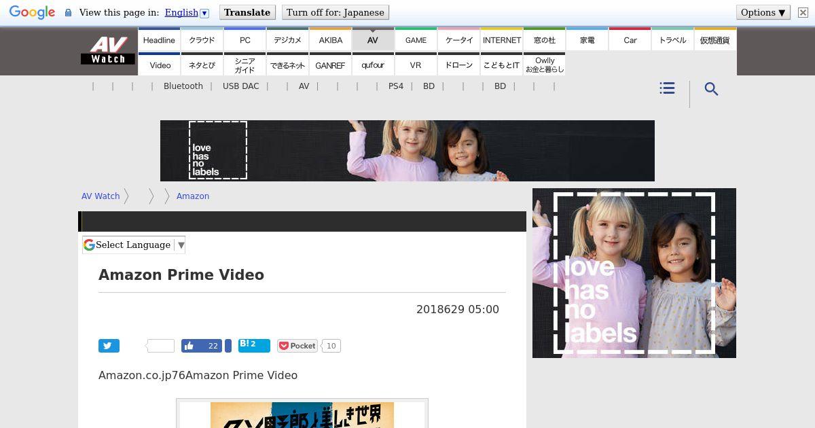Open the translation language dropdown showing English
This screenshot has width=815, height=428.
187,12
